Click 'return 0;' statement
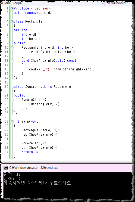The height and width of the screenshot is (202, 135). (x=30, y=152)
